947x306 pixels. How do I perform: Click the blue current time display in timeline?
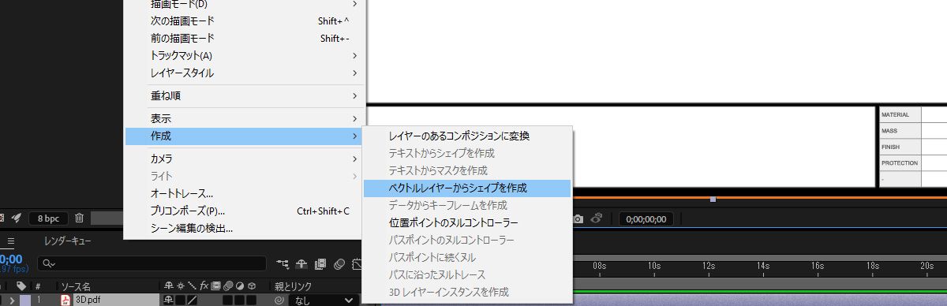click(x=11, y=259)
